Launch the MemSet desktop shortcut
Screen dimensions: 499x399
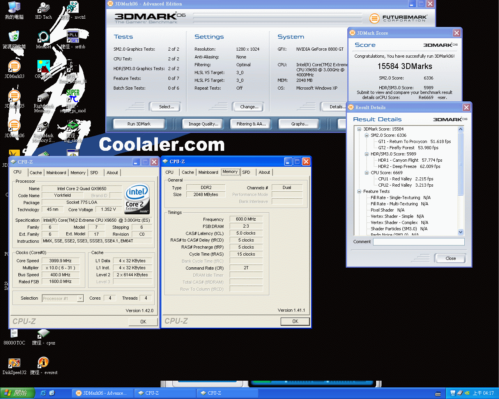point(43,40)
